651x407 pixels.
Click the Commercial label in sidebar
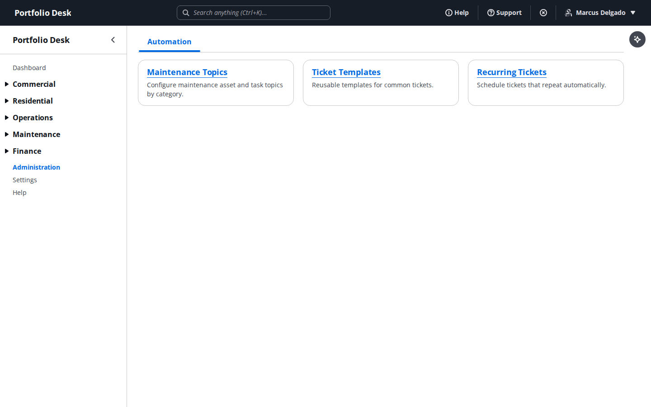tap(34, 84)
